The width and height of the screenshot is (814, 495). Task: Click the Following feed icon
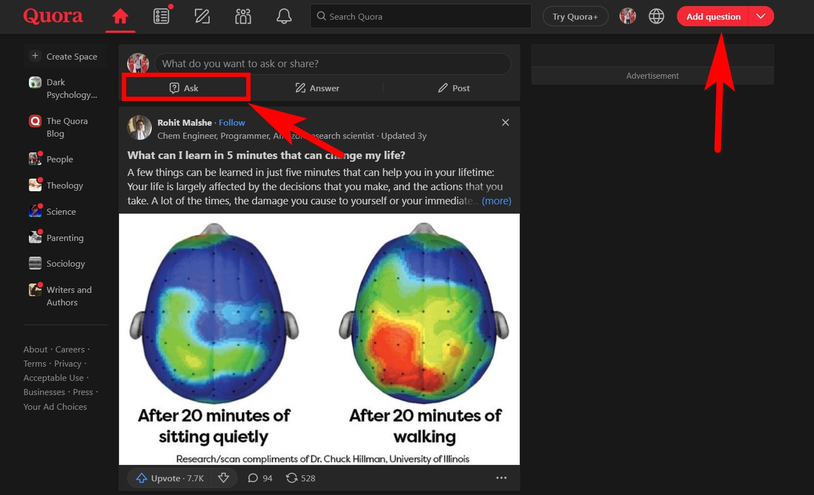(161, 16)
